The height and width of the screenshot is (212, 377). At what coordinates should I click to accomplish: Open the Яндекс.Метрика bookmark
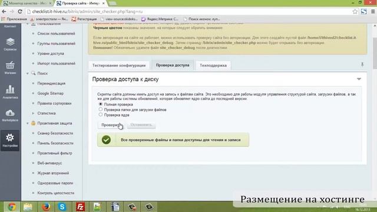coord(160,19)
